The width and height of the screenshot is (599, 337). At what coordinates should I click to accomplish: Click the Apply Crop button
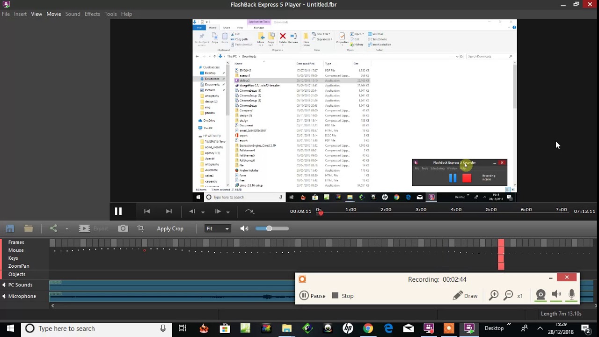pos(170,228)
